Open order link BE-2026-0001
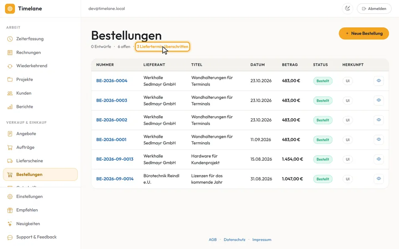The image size is (399, 249). coord(111,139)
